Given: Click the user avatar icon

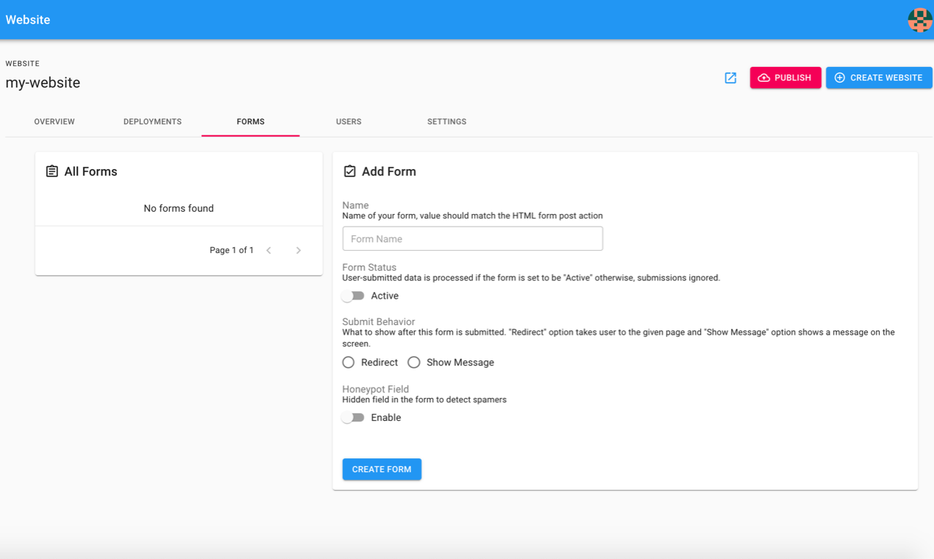Looking at the screenshot, I should coord(919,20).
